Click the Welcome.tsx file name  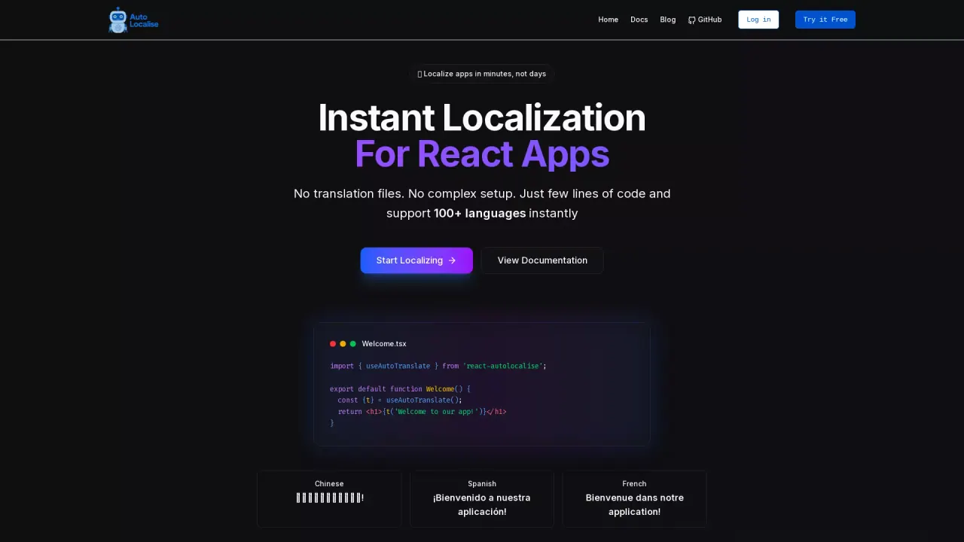[384, 344]
